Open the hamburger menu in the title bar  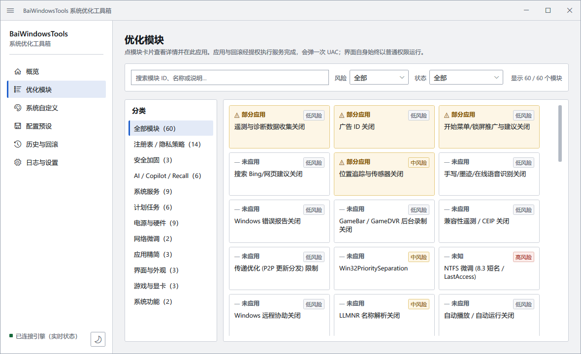pyautogui.click(x=10, y=10)
